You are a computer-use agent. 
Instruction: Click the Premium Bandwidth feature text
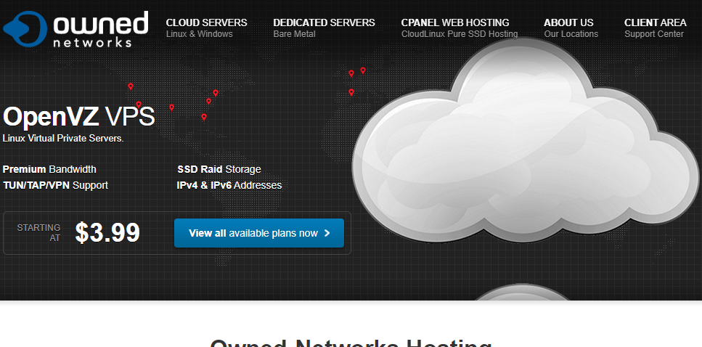49,169
